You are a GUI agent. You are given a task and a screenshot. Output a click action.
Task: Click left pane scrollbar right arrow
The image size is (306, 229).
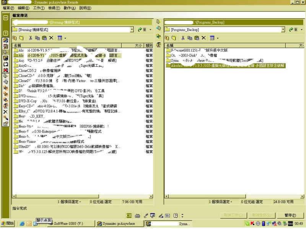pos(151,196)
